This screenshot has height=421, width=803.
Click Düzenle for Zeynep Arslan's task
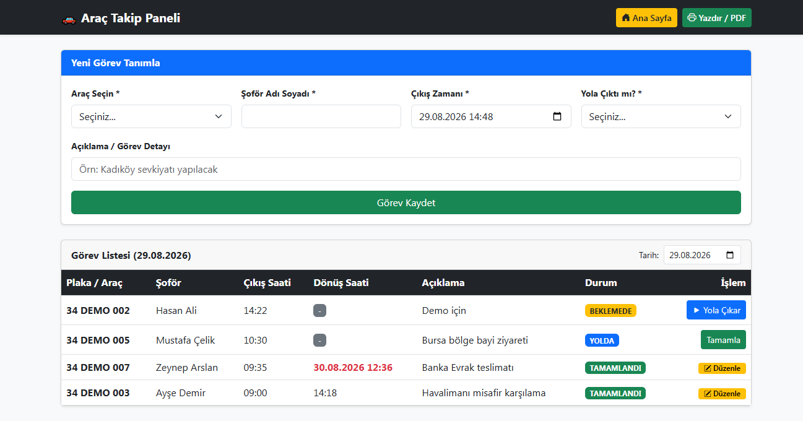coord(722,368)
